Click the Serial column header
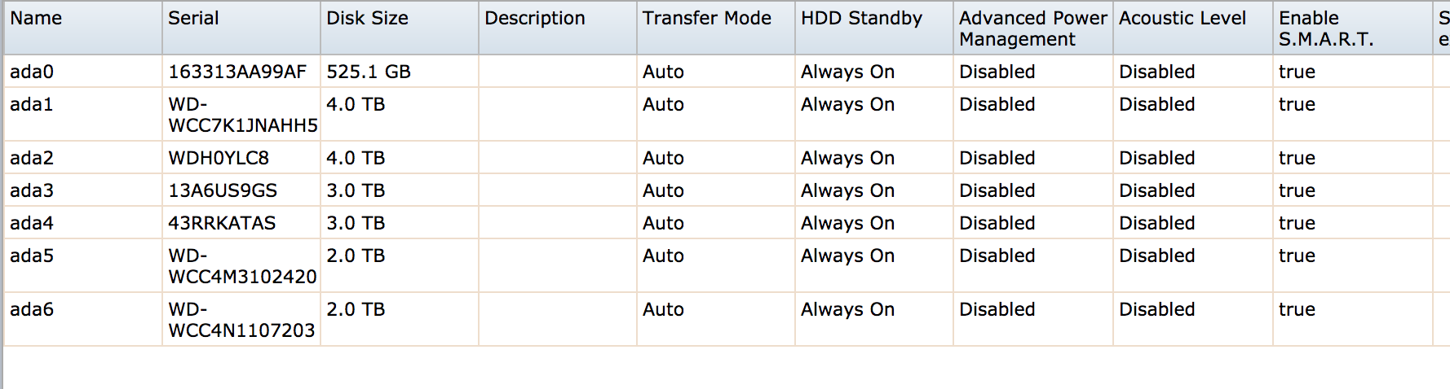1450x389 pixels. tap(193, 19)
